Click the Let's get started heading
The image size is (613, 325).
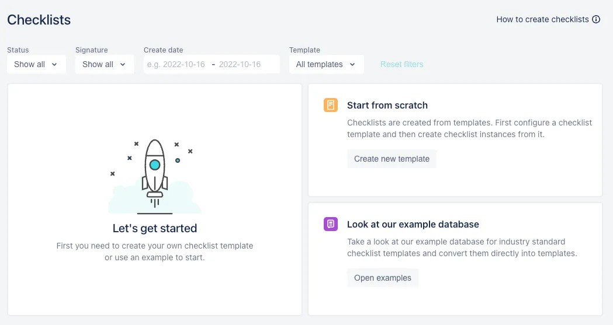(x=155, y=228)
